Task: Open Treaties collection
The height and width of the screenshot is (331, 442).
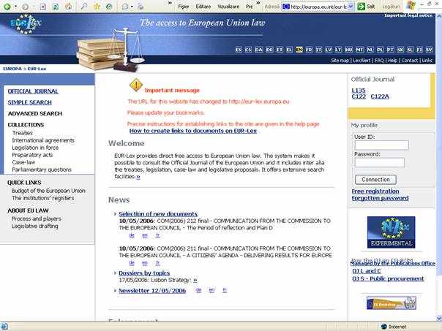Action: click(x=22, y=133)
